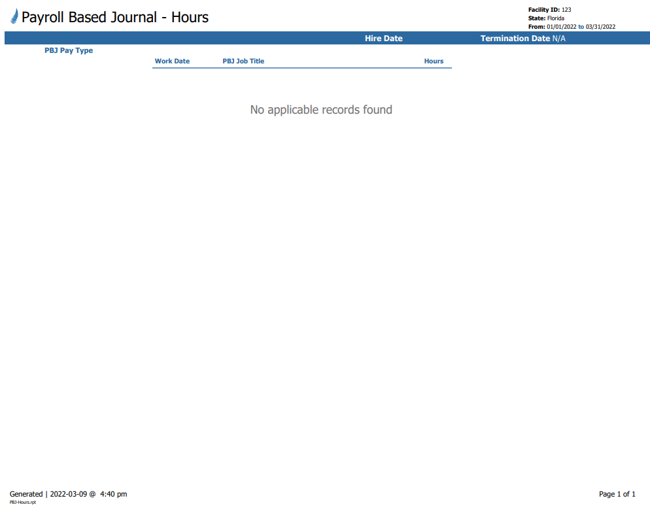
Task: Click the Work Date column header
Action: coord(172,61)
